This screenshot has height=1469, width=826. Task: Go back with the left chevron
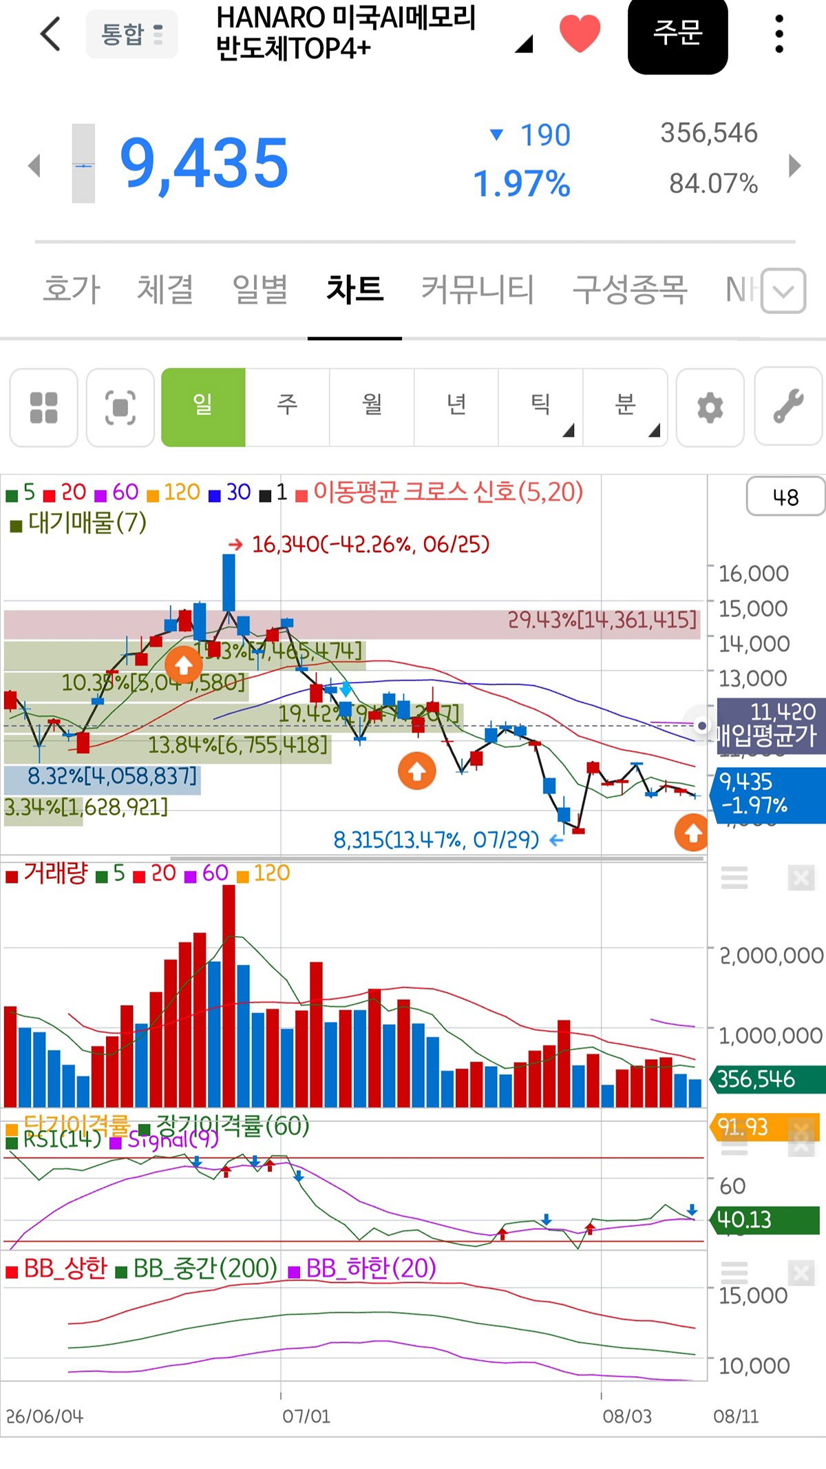51,34
